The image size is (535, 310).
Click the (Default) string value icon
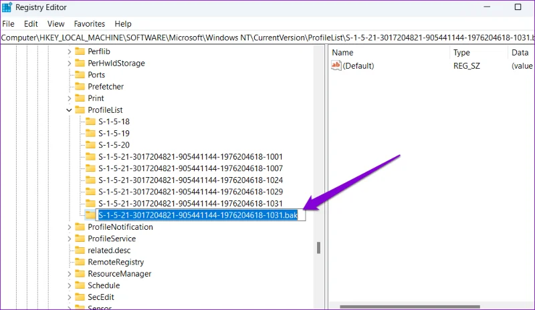tap(336, 65)
